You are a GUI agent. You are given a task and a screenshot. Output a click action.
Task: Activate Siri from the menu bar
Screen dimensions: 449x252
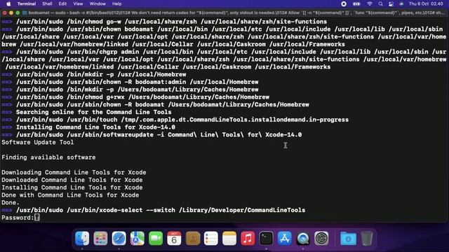pyautogui.click(x=401, y=3)
